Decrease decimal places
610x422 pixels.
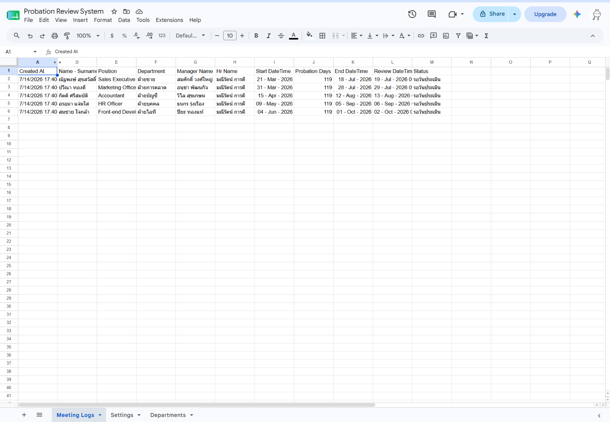coord(136,36)
